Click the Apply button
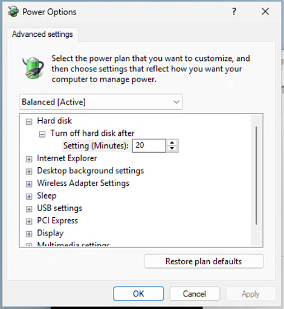 pyautogui.click(x=251, y=294)
